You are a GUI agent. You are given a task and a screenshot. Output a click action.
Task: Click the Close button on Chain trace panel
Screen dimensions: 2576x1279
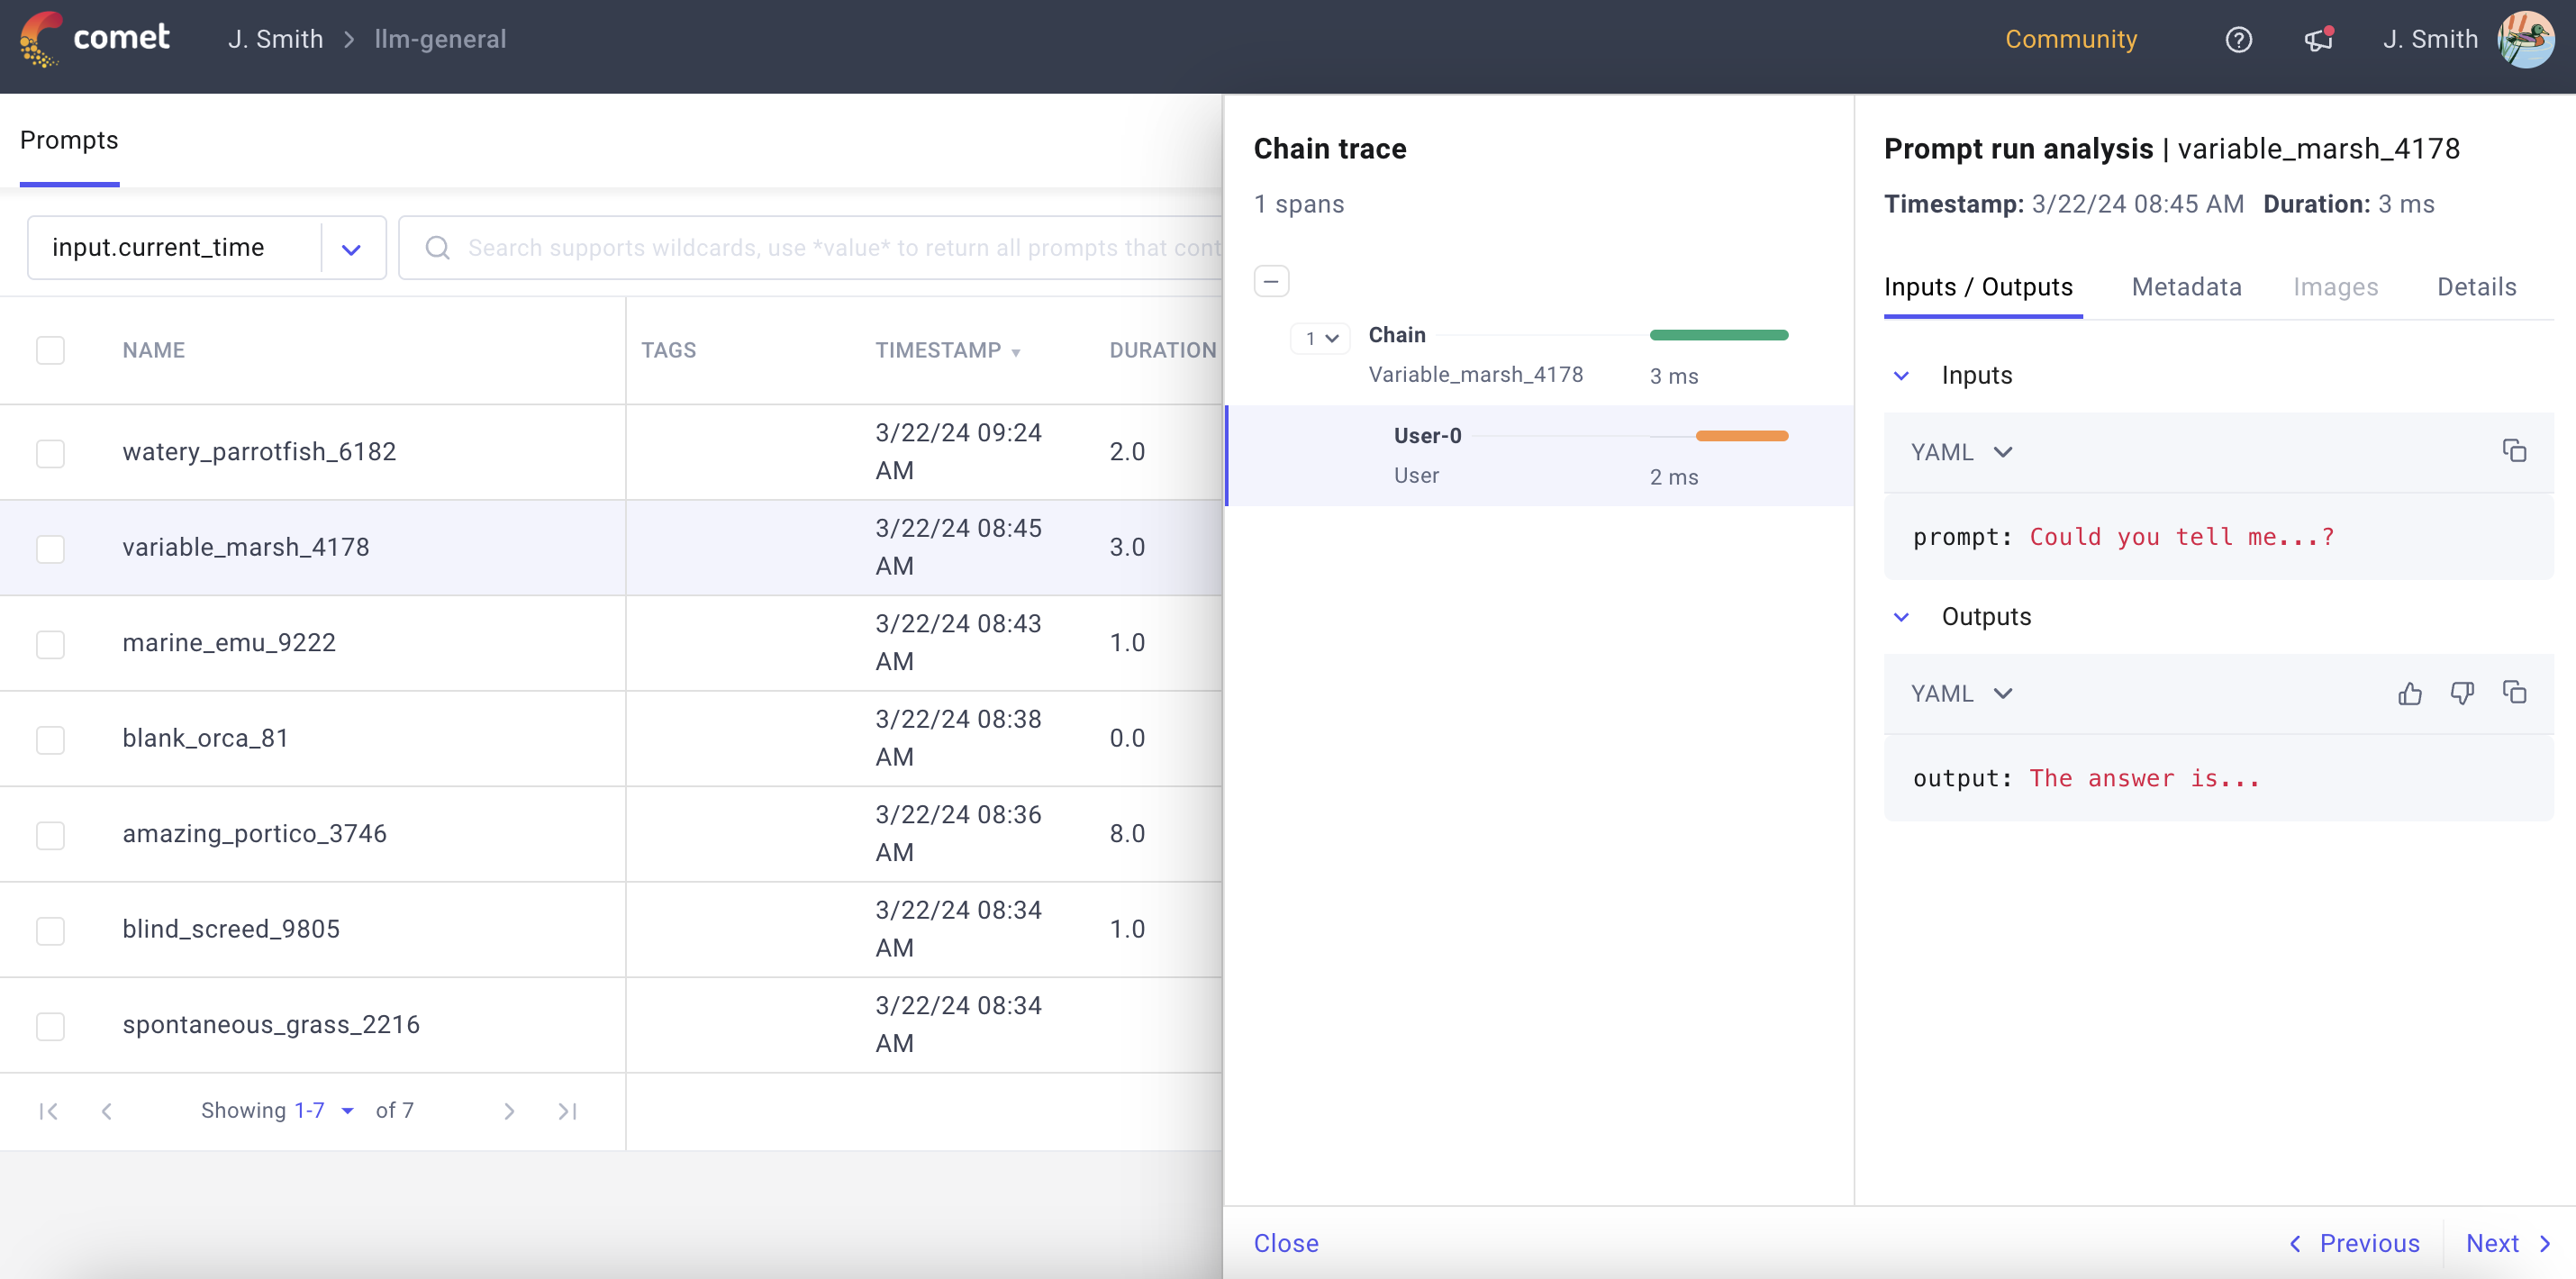click(x=1286, y=1243)
